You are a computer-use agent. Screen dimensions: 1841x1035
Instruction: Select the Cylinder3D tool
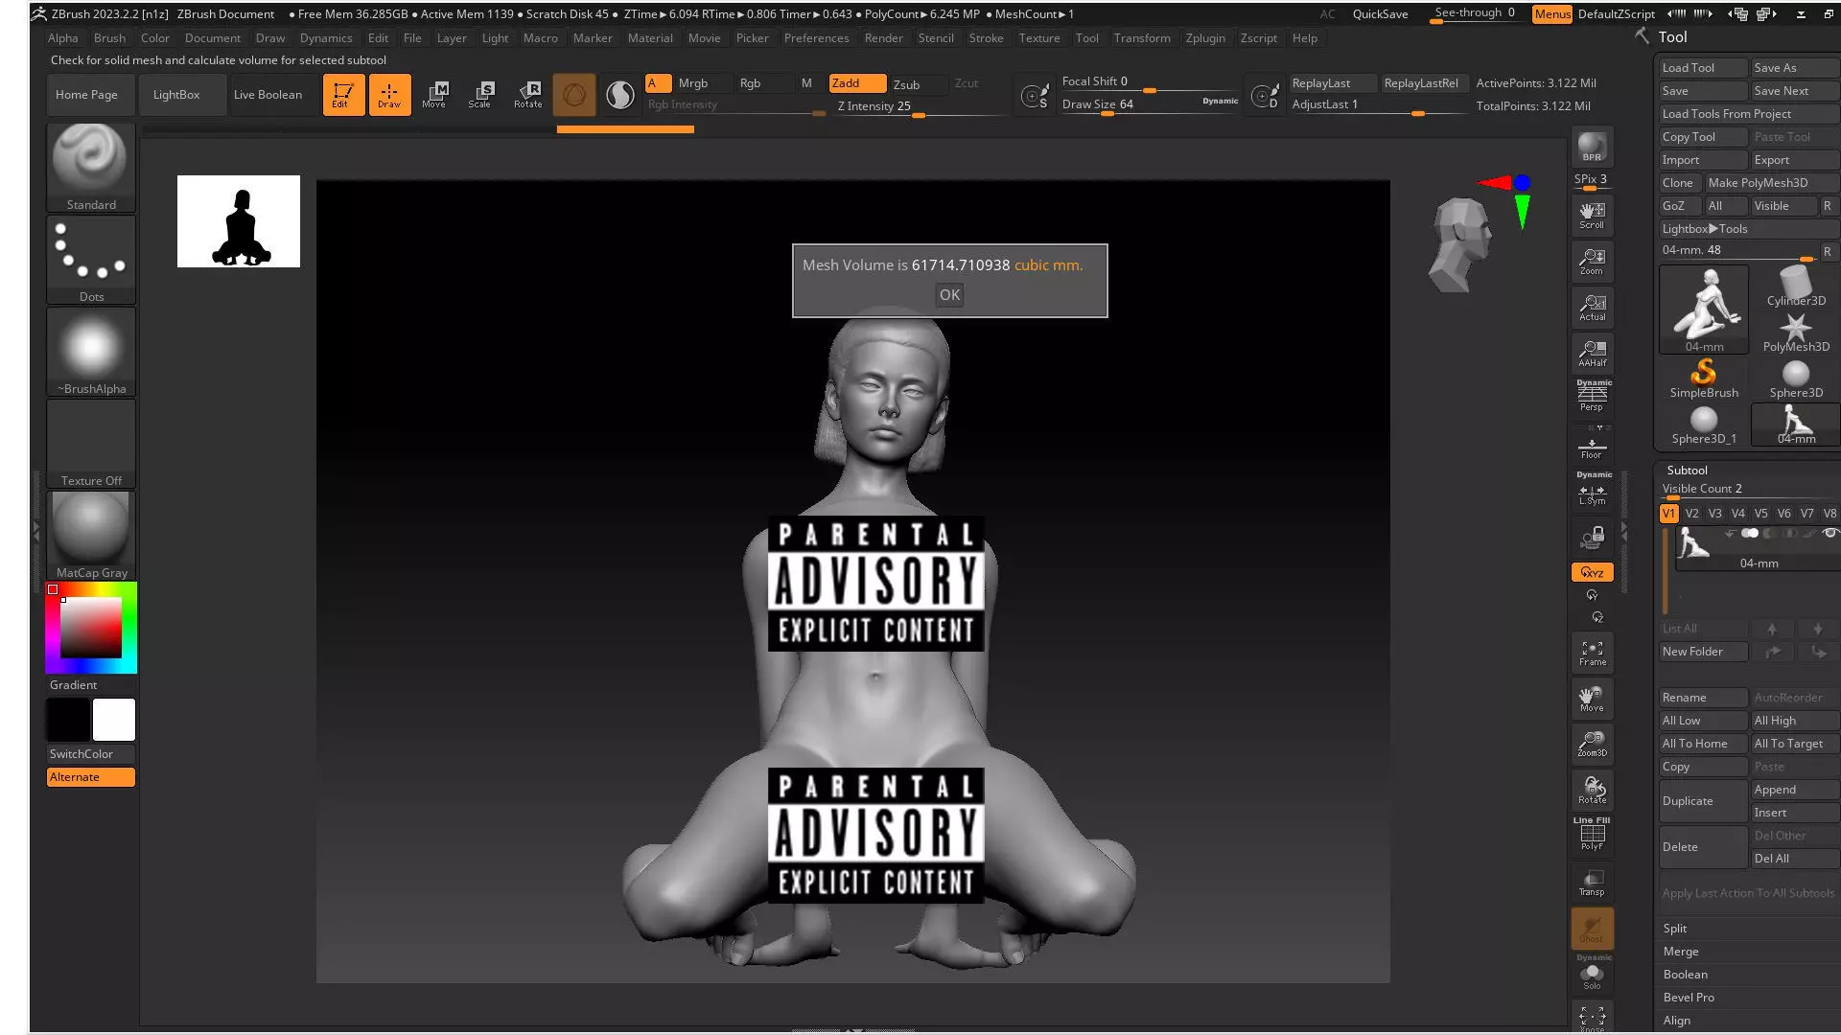click(x=1796, y=287)
